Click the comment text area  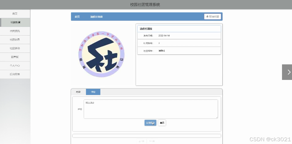click(151, 109)
